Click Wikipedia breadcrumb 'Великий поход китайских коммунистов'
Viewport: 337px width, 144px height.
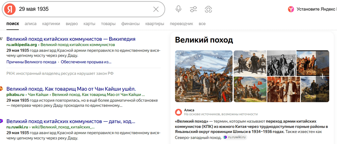tap(78, 45)
